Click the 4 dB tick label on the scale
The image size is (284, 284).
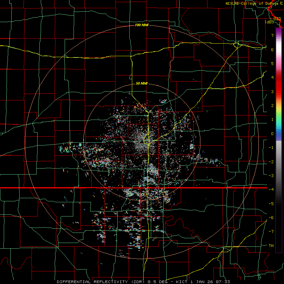pos(272,78)
